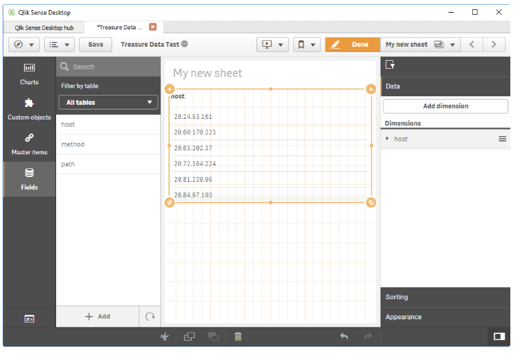Toggle the bottom-left assets panel icon
This screenshot has height=364, width=515.
pos(29,319)
